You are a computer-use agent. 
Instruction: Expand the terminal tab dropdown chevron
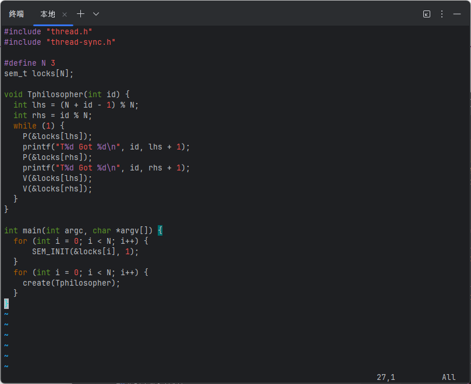96,14
